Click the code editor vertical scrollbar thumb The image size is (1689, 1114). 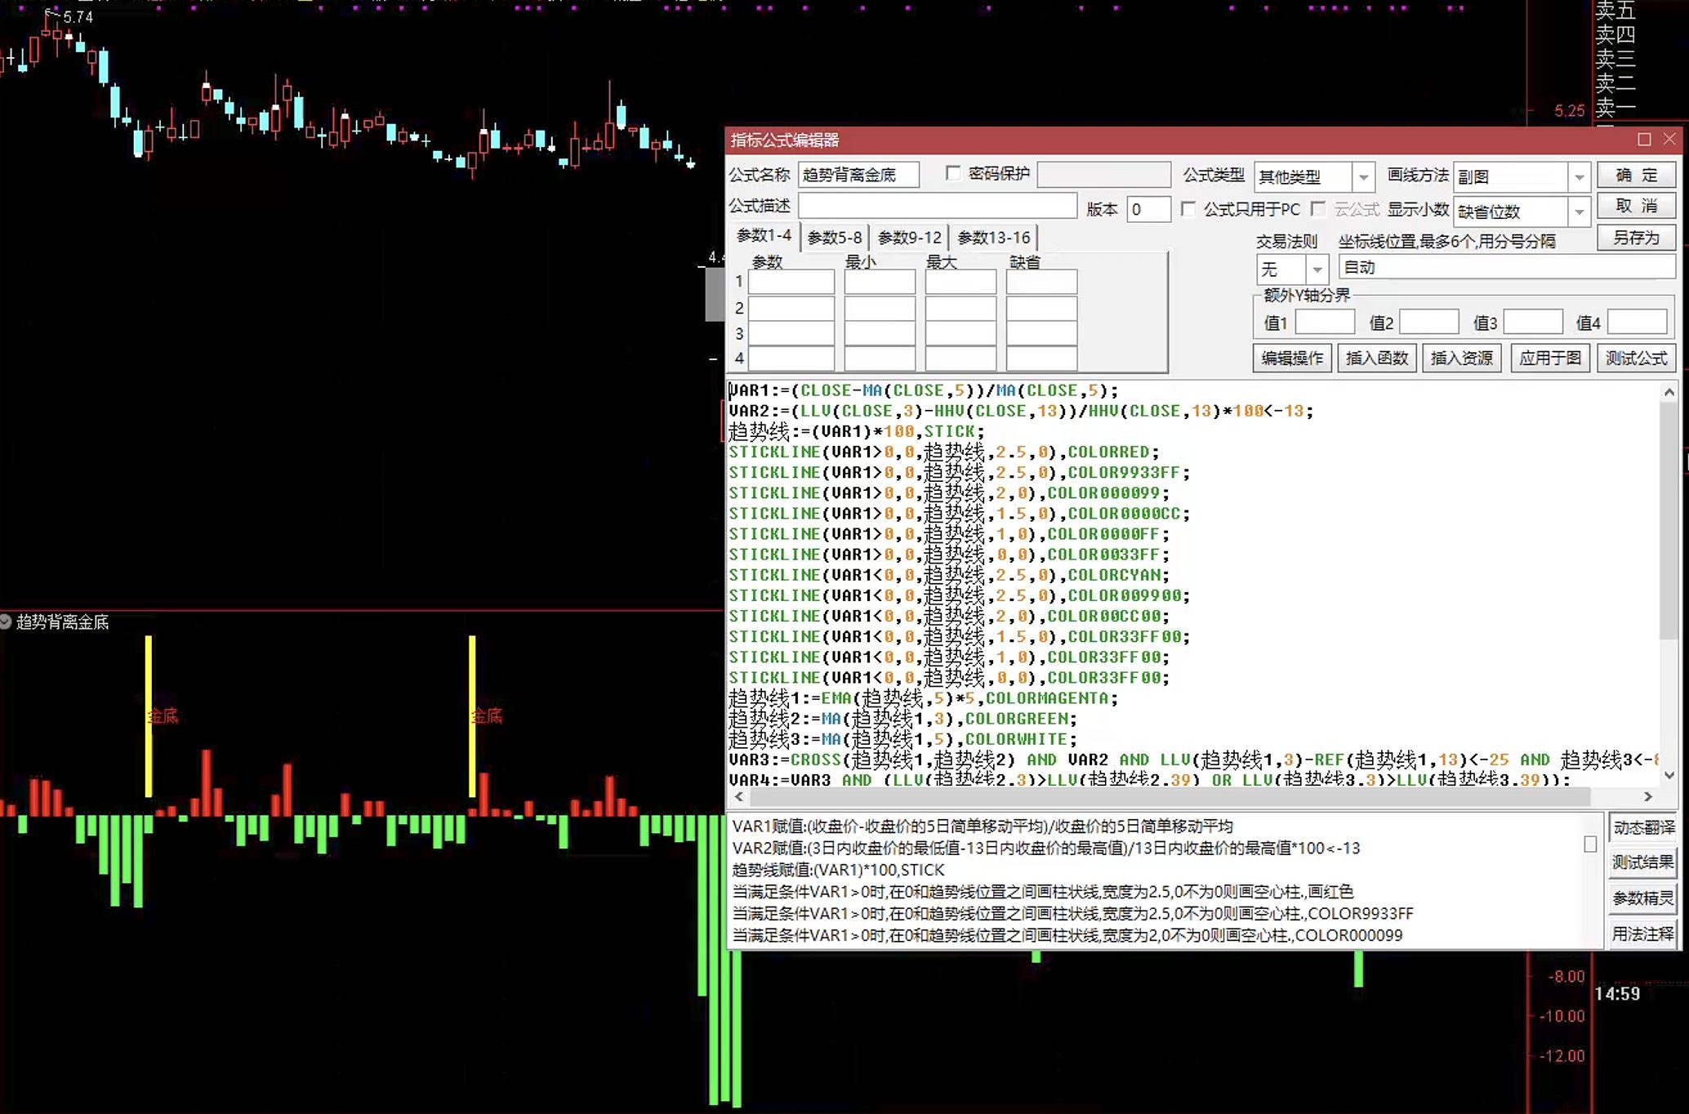click(1669, 519)
